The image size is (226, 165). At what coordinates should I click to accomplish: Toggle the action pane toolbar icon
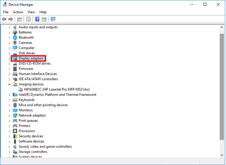[44, 19]
